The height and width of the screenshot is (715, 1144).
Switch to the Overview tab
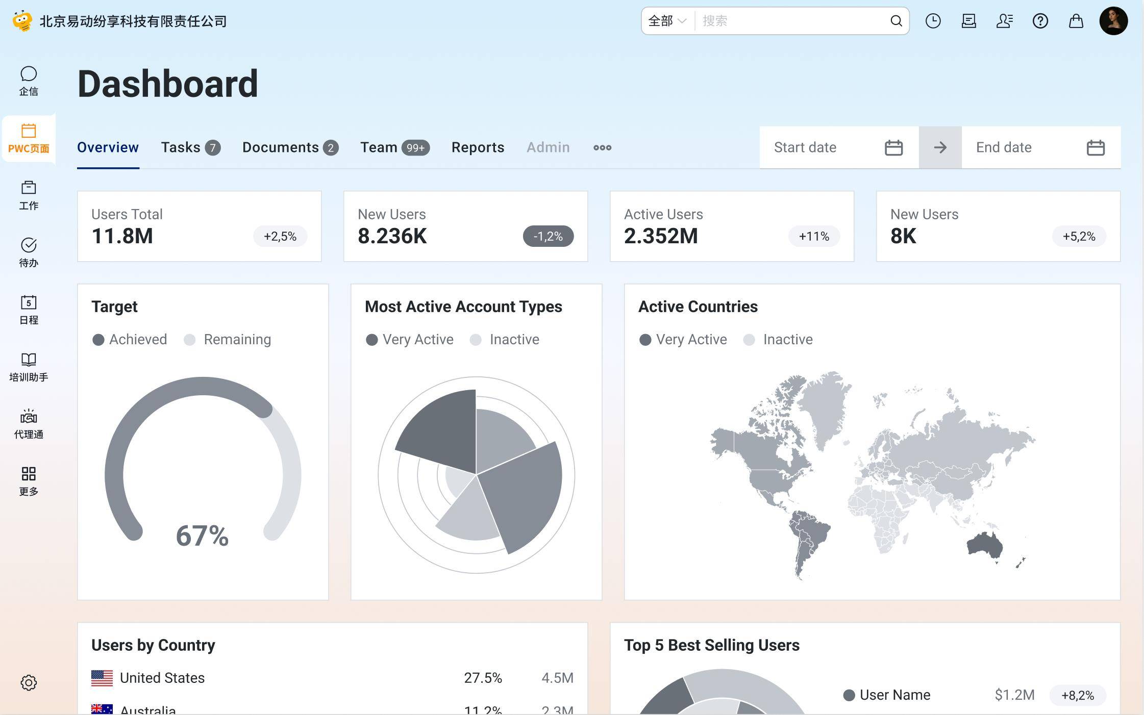tap(108, 147)
